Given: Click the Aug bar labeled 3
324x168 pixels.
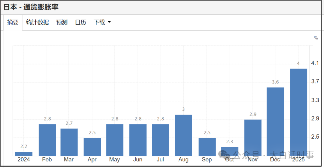Looking at the screenshot, I should pos(184,135).
